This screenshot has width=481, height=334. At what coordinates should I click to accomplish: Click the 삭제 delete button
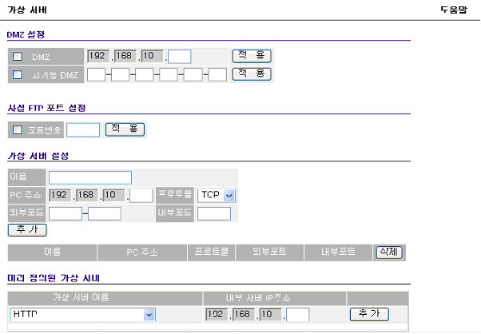click(390, 252)
